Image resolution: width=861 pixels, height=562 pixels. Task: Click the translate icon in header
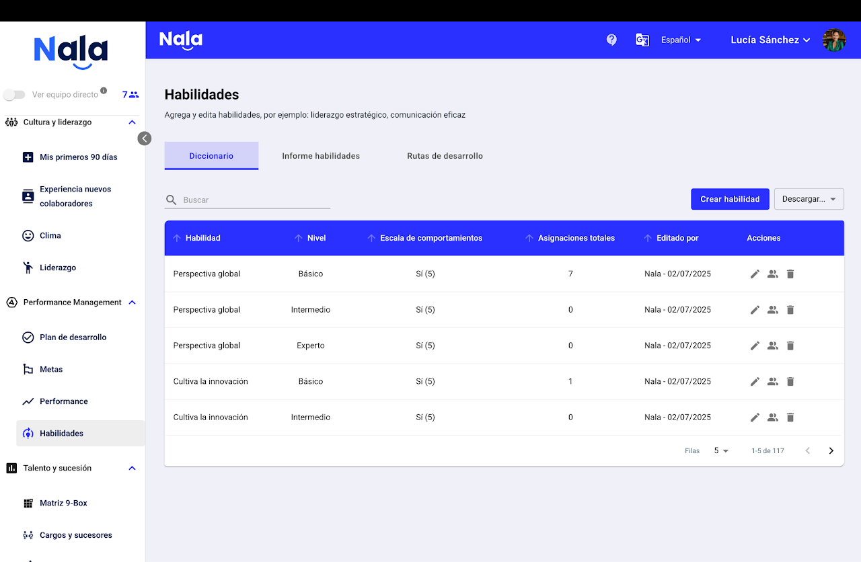pyautogui.click(x=642, y=40)
